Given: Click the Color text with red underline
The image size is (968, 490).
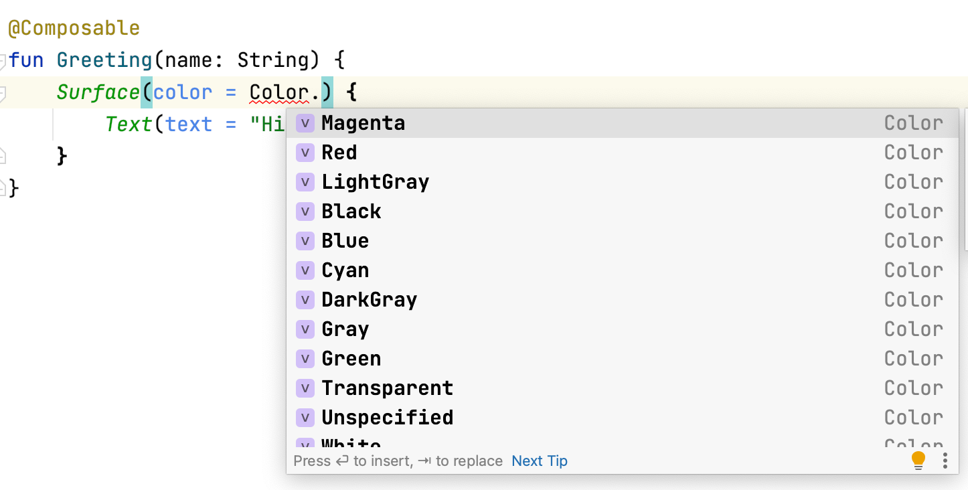Looking at the screenshot, I should tap(278, 92).
